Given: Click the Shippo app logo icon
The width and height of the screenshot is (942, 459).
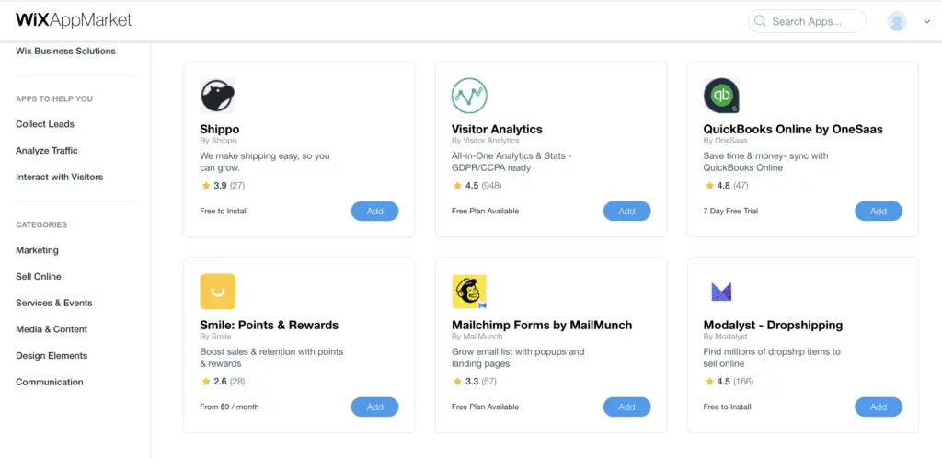Looking at the screenshot, I should point(217,96).
